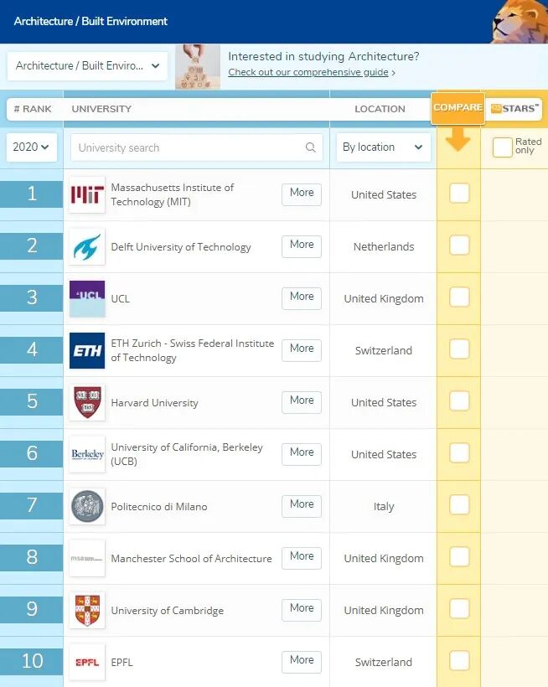
Task: Click the Architecture guide thumbnail image
Action: pos(198,66)
